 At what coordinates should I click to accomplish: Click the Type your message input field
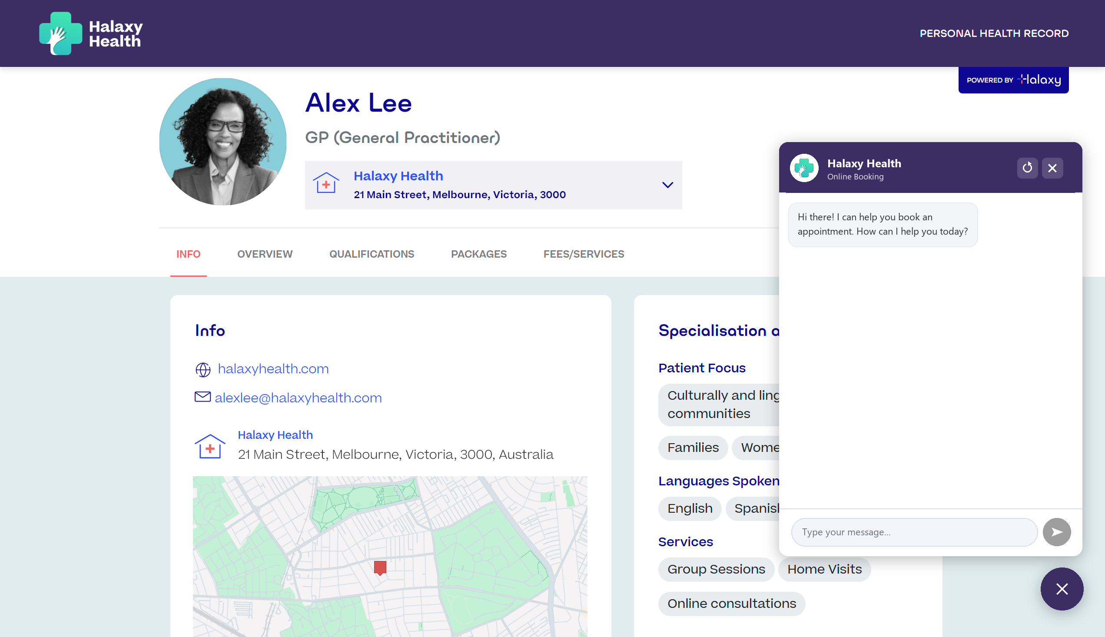point(914,532)
